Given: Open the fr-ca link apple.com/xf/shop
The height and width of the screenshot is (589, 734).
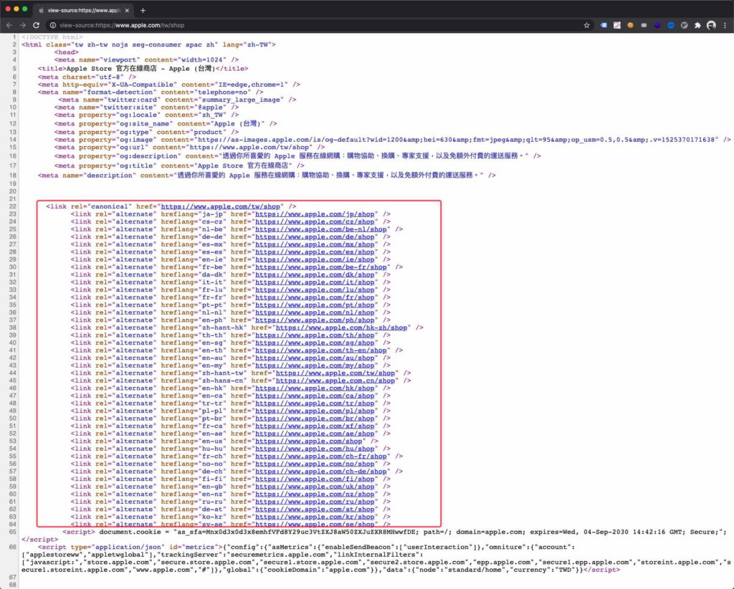Looking at the screenshot, I should (x=315, y=426).
